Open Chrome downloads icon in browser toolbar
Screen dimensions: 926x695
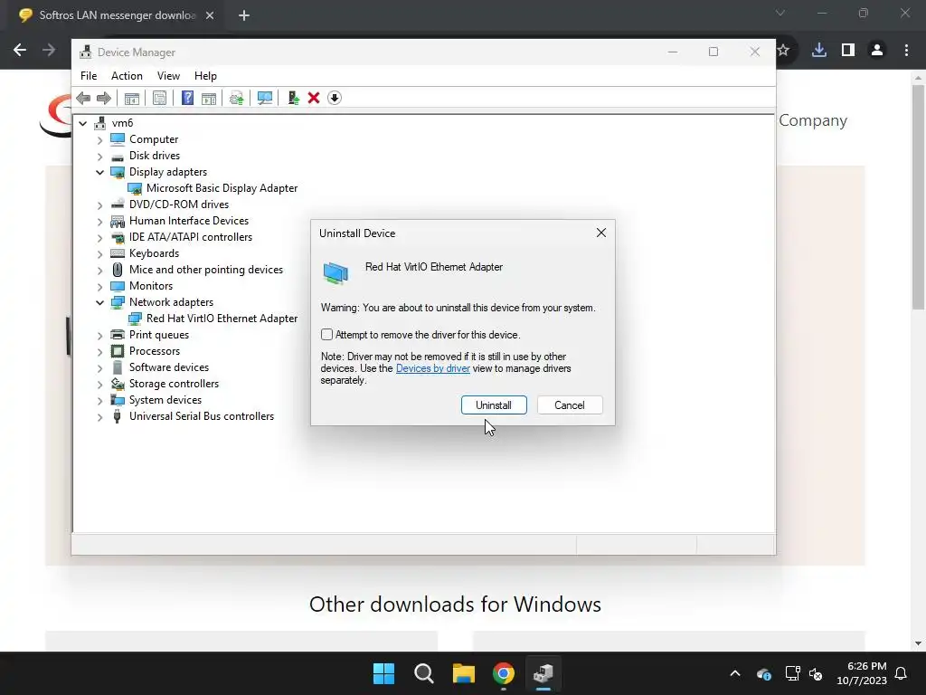pyautogui.click(x=818, y=51)
